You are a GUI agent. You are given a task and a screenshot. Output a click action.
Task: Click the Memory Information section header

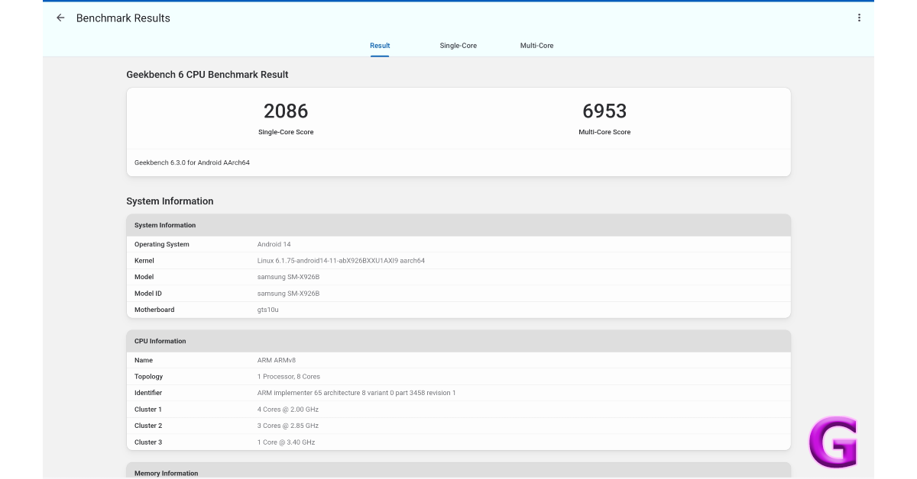point(458,471)
